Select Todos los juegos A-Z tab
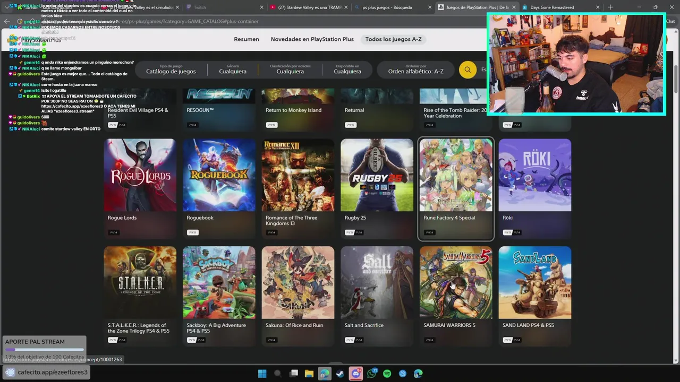 [x=393, y=39]
